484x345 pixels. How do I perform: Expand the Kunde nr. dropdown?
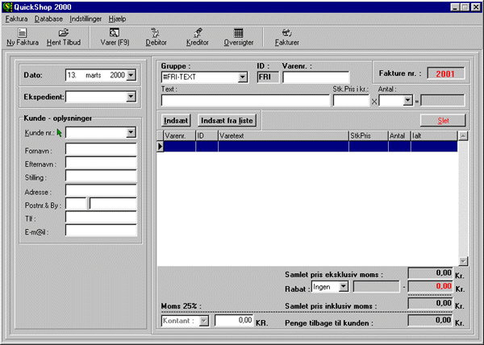click(131, 132)
